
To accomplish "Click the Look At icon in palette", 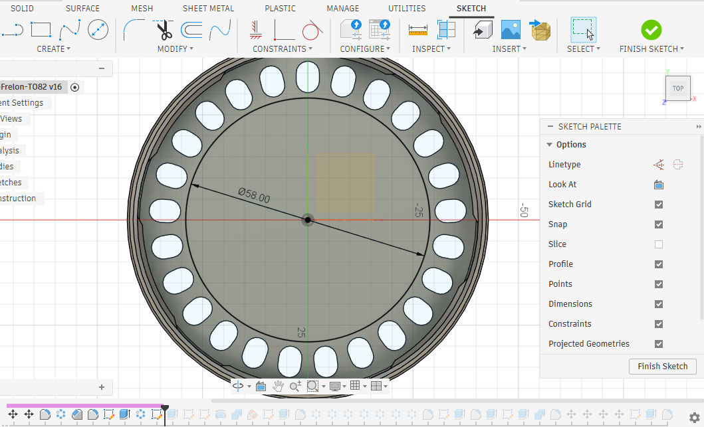I will tap(659, 185).
